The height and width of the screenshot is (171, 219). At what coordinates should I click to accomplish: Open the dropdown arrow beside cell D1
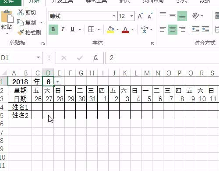point(58,82)
